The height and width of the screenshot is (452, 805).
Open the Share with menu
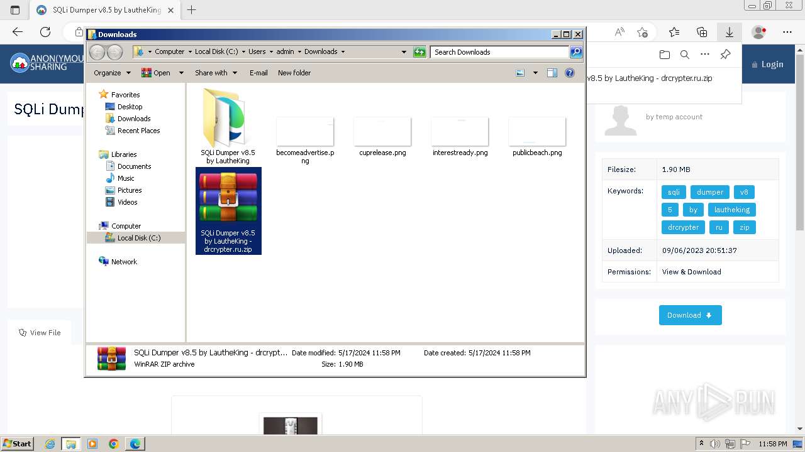216,73
